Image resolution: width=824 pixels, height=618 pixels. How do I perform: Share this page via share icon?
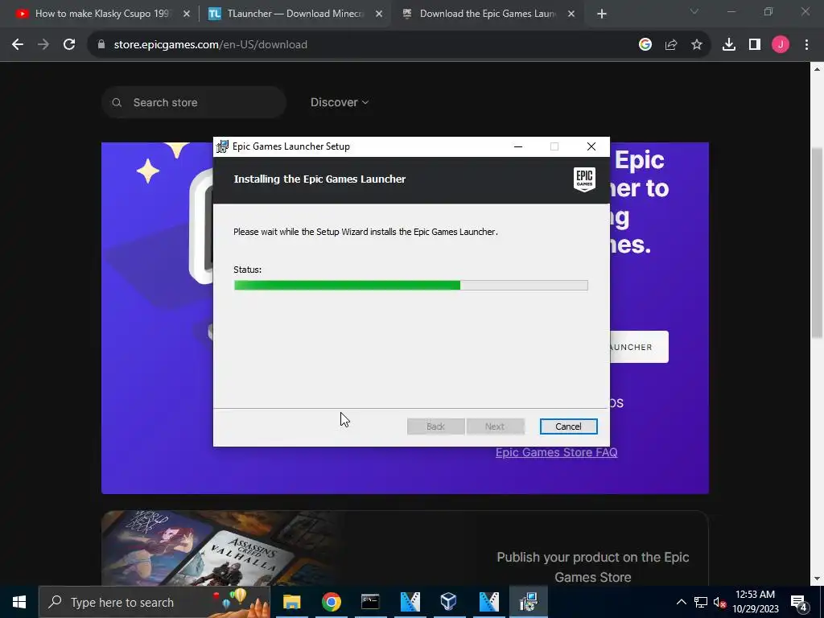(671, 45)
